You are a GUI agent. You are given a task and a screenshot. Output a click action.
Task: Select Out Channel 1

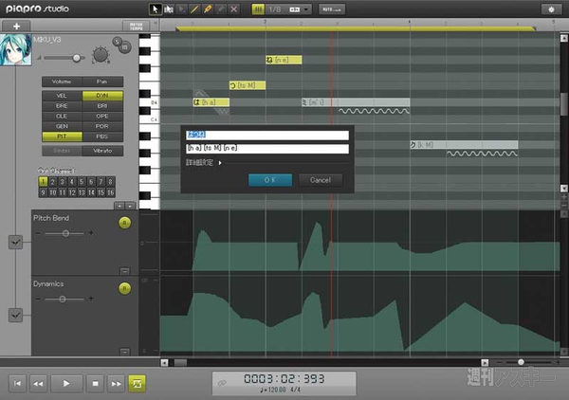tap(44, 182)
